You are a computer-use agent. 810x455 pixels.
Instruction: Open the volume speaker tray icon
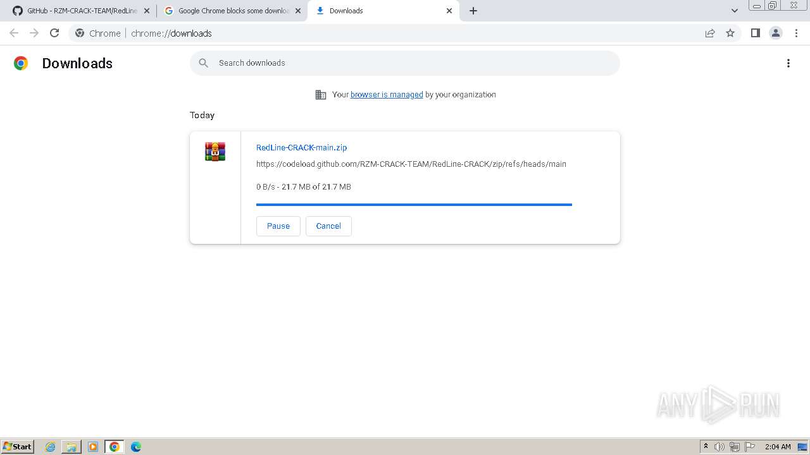[x=720, y=447]
